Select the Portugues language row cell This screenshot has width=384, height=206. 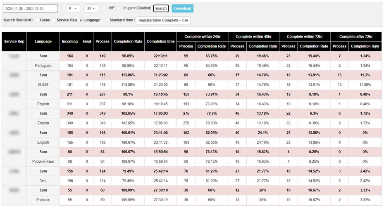tap(43, 66)
